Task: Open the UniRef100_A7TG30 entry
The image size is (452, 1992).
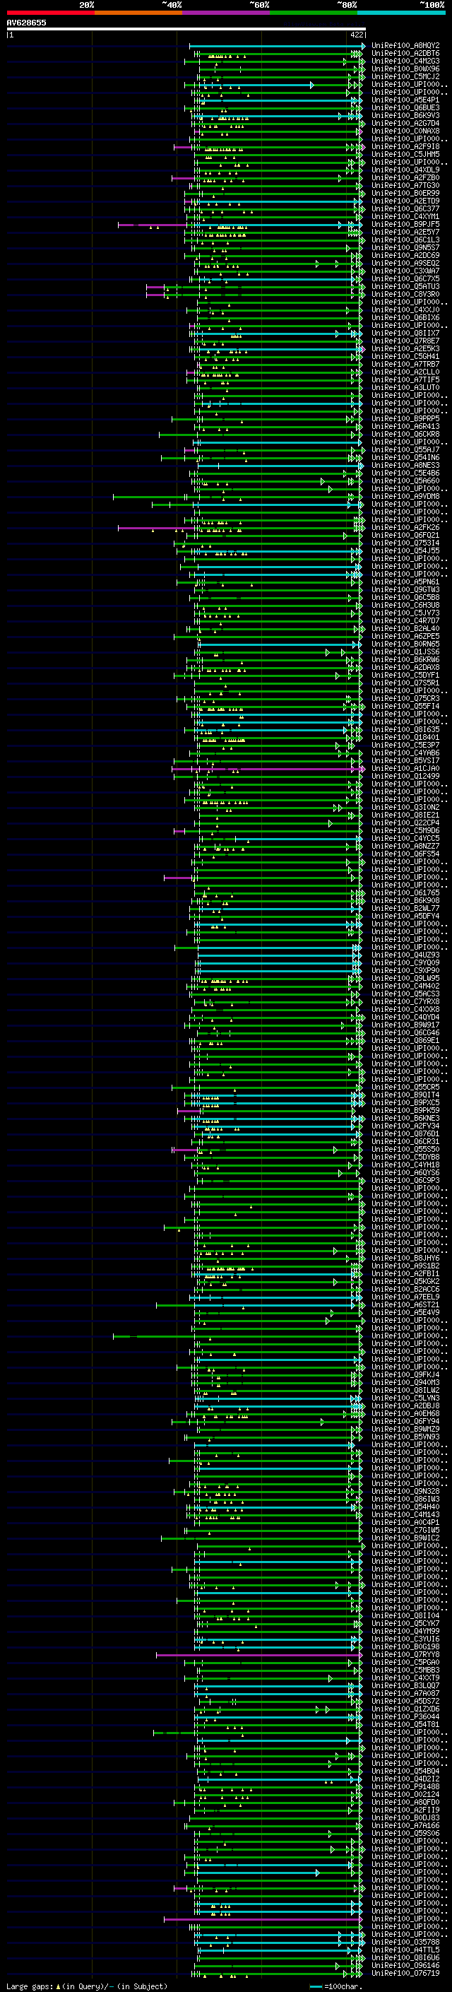Action: (x=405, y=185)
